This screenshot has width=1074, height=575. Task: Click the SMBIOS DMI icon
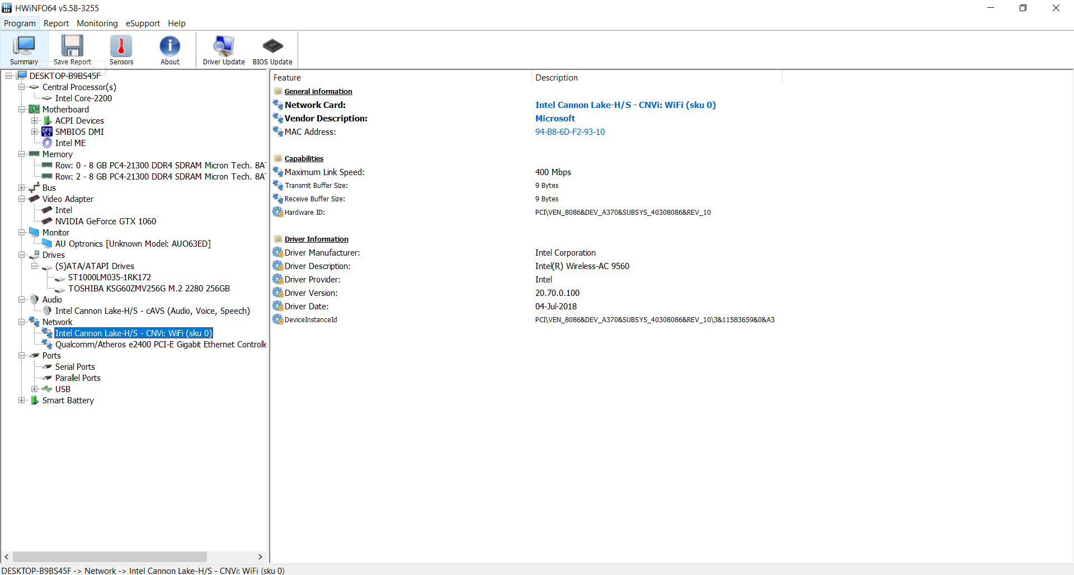[x=47, y=131]
